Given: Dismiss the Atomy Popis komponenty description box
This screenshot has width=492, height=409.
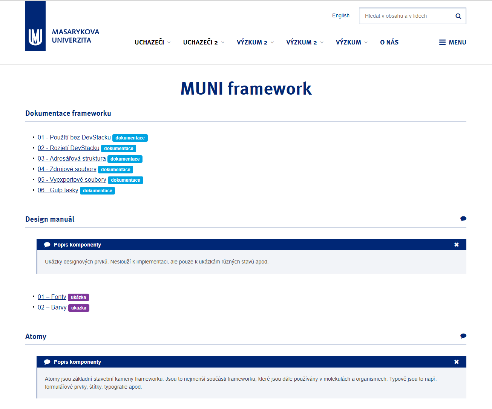Looking at the screenshot, I should click(x=456, y=362).
